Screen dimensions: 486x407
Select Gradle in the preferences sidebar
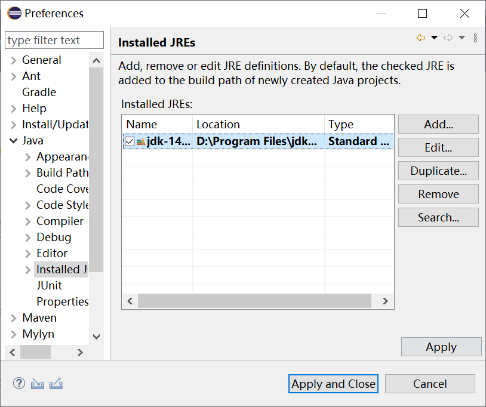click(38, 92)
